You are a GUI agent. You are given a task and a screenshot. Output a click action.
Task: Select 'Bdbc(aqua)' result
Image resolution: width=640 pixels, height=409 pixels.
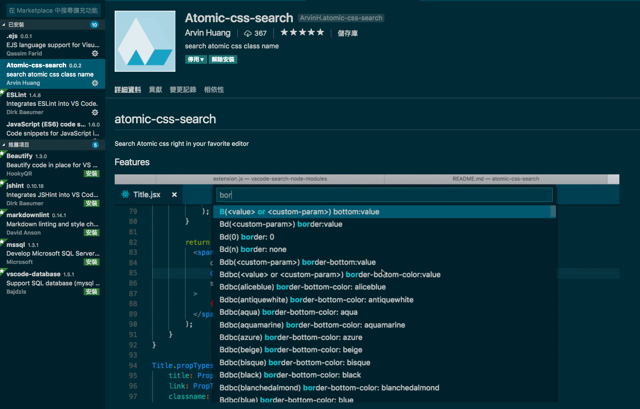384,312
